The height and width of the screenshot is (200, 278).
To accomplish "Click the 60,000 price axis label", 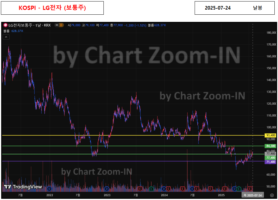I will [x=271, y=175].
